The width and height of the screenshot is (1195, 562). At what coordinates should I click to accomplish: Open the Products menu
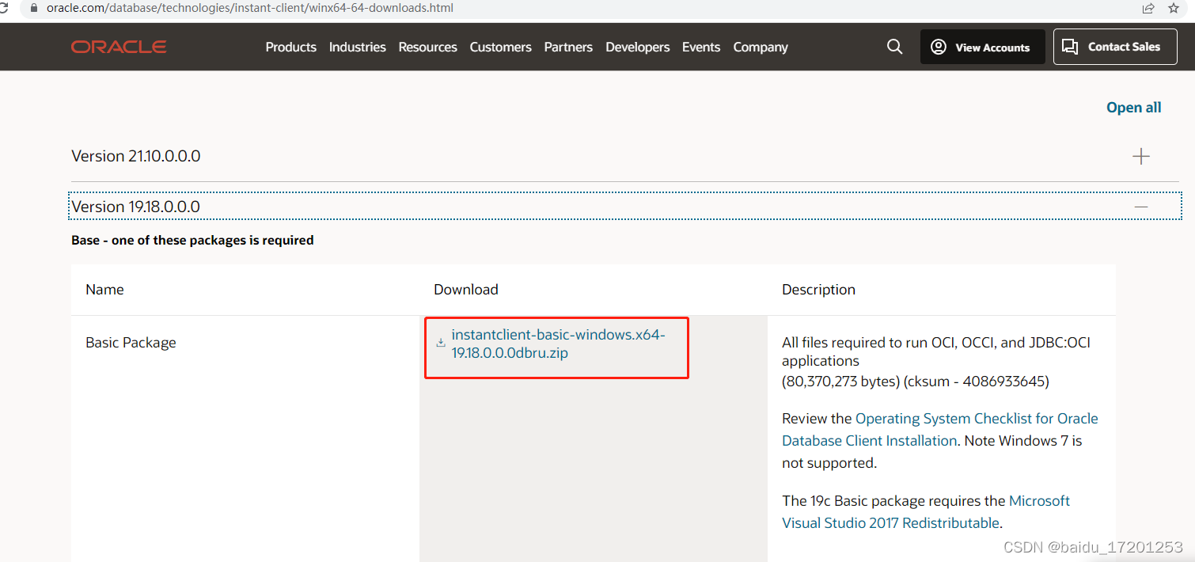pyautogui.click(x=290, y=47)
